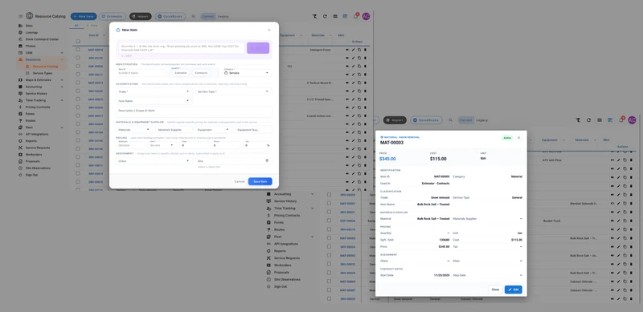This screenshot has width=643, height=312.
Task: Click QuickBooks button in the MAT-00003 window toolbar
Action: click(426, 120)
